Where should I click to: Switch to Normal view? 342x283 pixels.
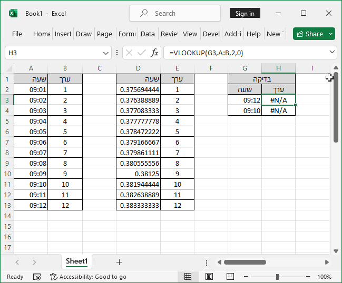click(188, 277)
